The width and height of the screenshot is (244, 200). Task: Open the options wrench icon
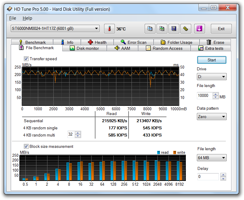185,29
